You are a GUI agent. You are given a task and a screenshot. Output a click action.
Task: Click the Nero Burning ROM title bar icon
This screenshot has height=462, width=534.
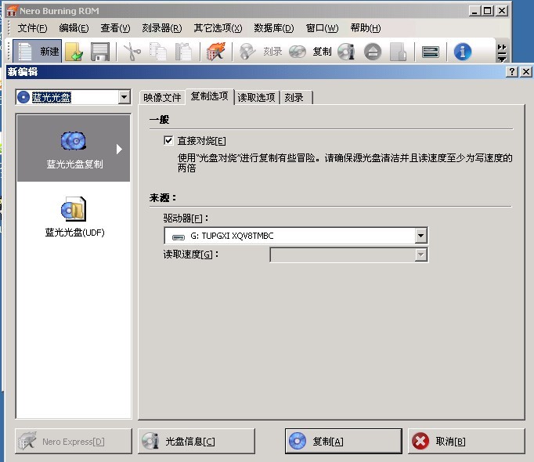[x=12, y=11]
